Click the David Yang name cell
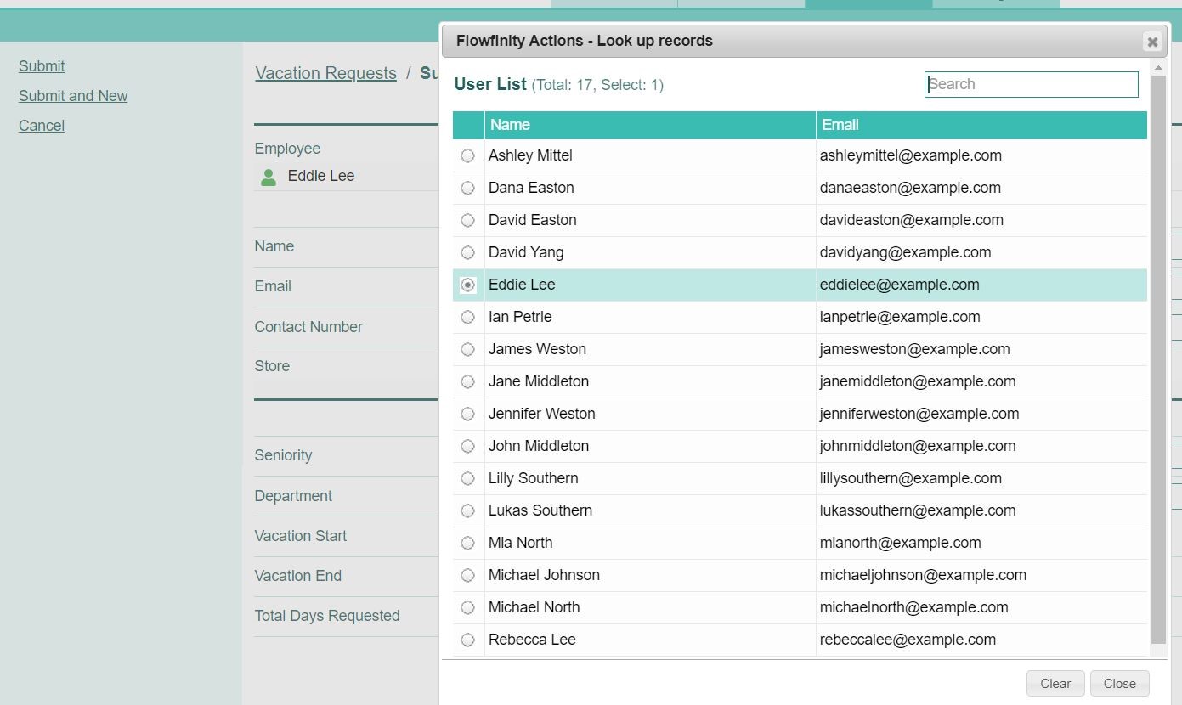1182x705 pixels. point(650,252)
